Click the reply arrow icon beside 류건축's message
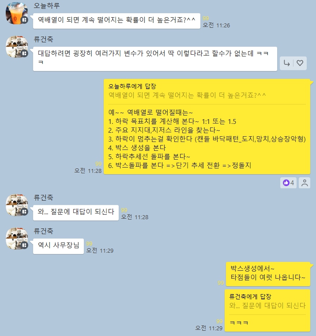 point(286,63)
